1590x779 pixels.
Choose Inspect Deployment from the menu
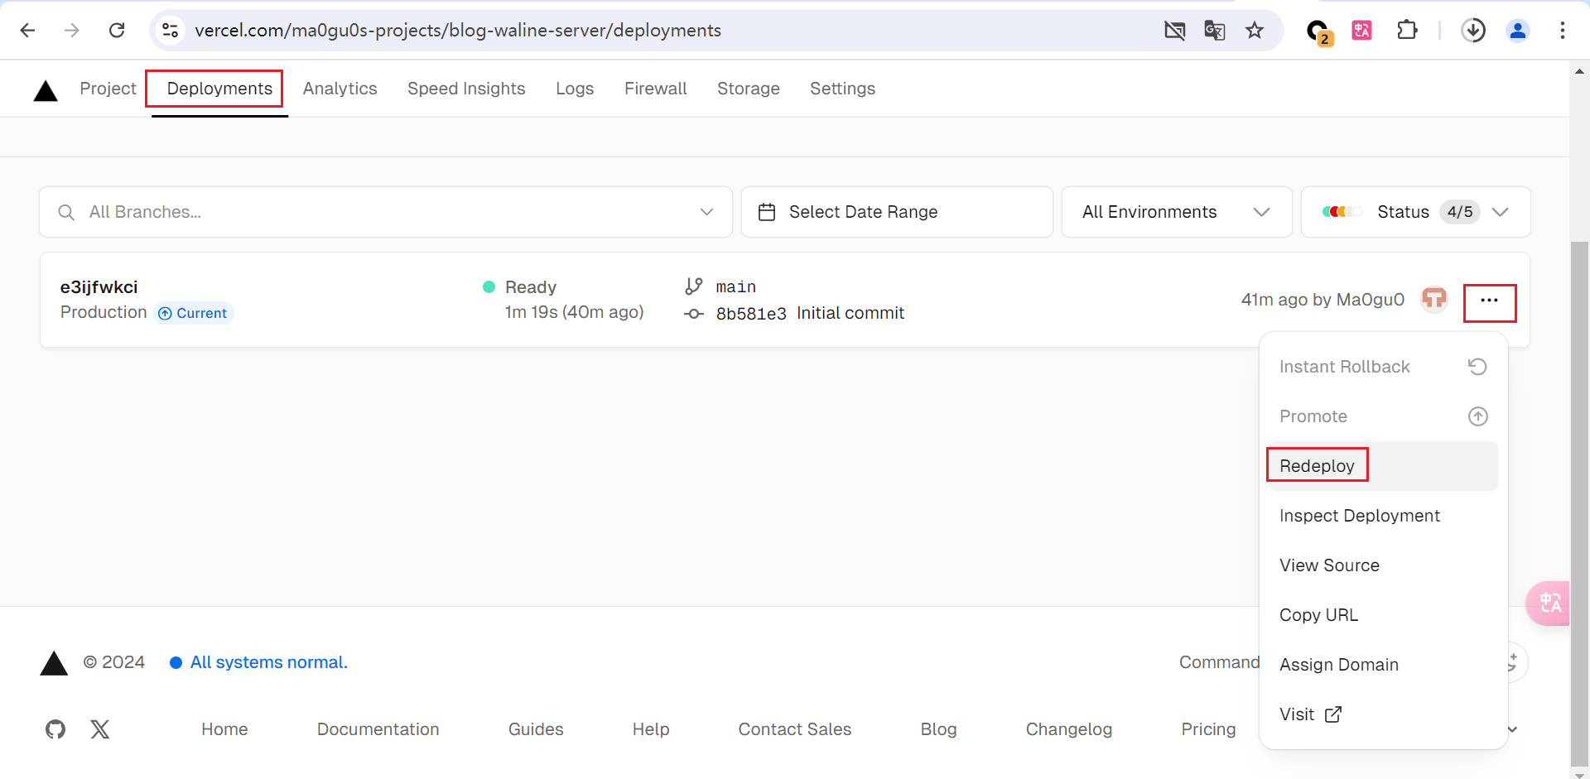(x=1383, y=516)
